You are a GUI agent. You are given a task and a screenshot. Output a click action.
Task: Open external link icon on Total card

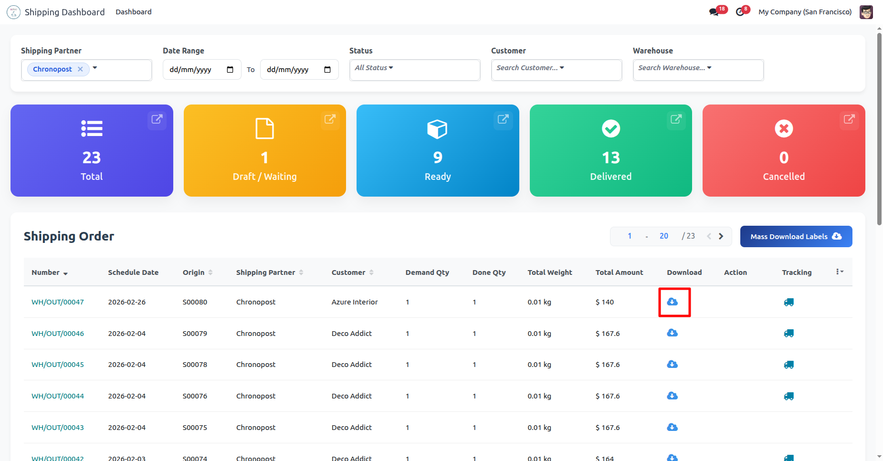coord(157,119)
